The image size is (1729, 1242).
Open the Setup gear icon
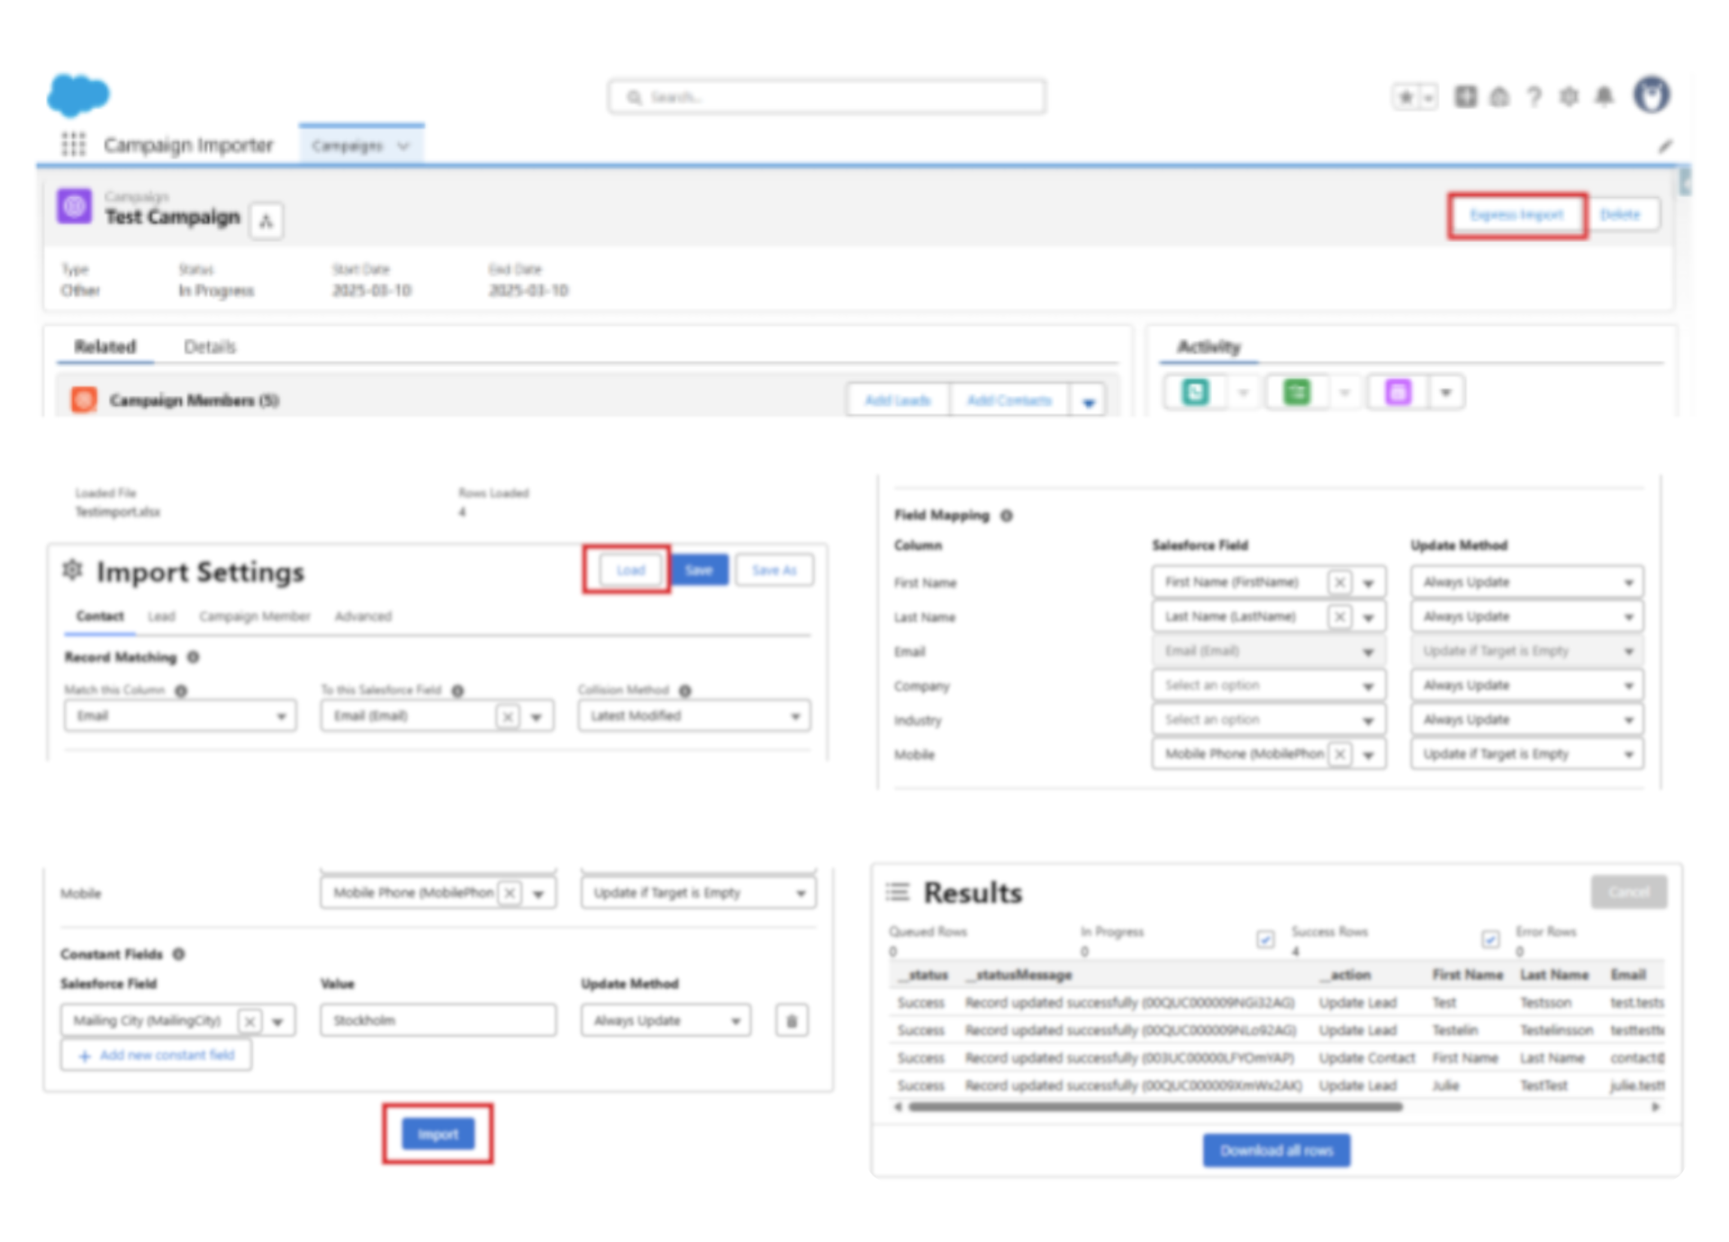pyautogui.click(x=1569, y=96)
